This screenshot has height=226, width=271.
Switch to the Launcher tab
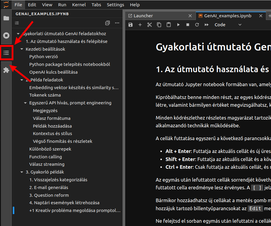(x=143, y=16)
